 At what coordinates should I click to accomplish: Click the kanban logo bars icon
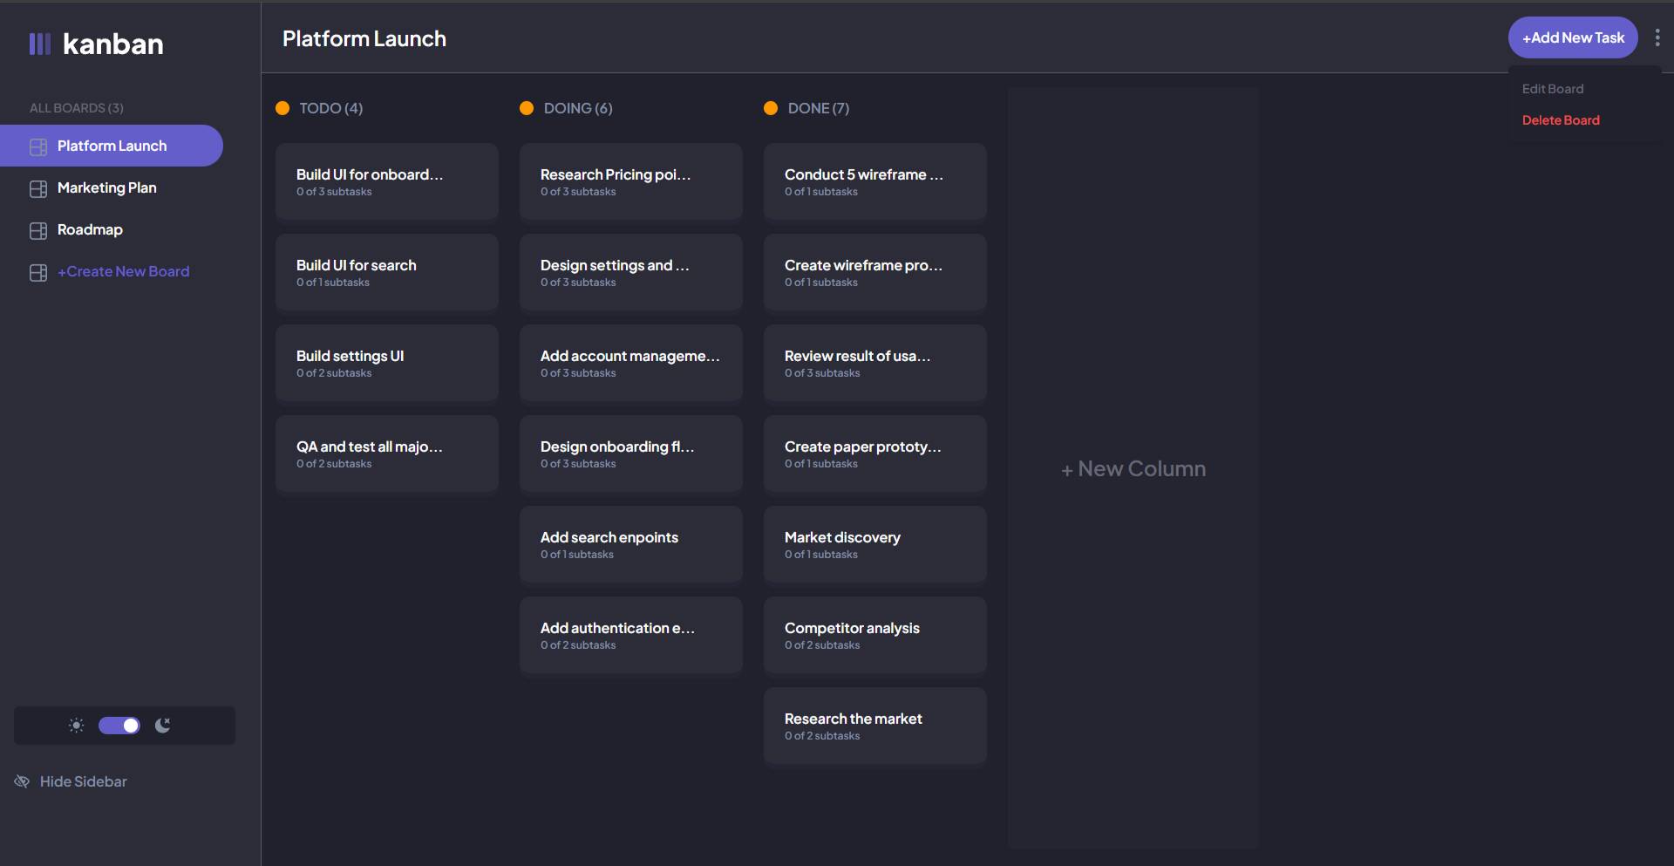tap(40, 44)
